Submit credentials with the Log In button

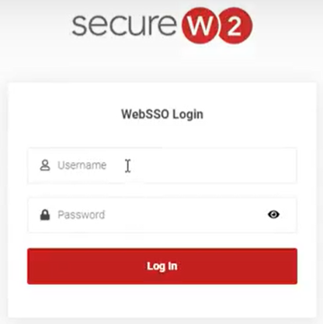[x=162, y=266]
